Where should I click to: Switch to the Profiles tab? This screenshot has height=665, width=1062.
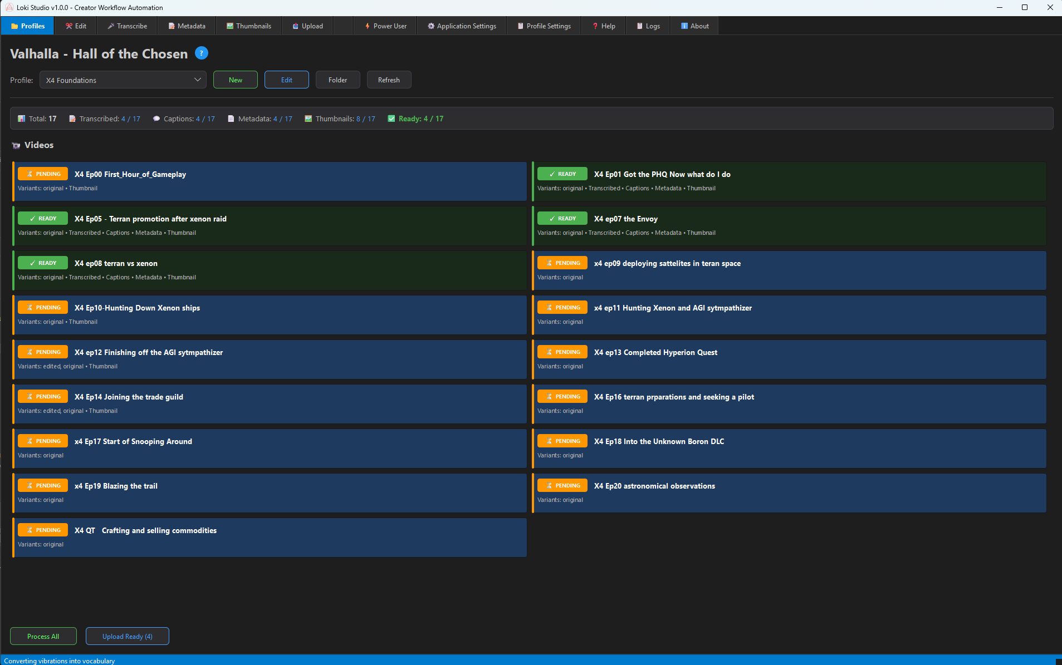(27, 26)
